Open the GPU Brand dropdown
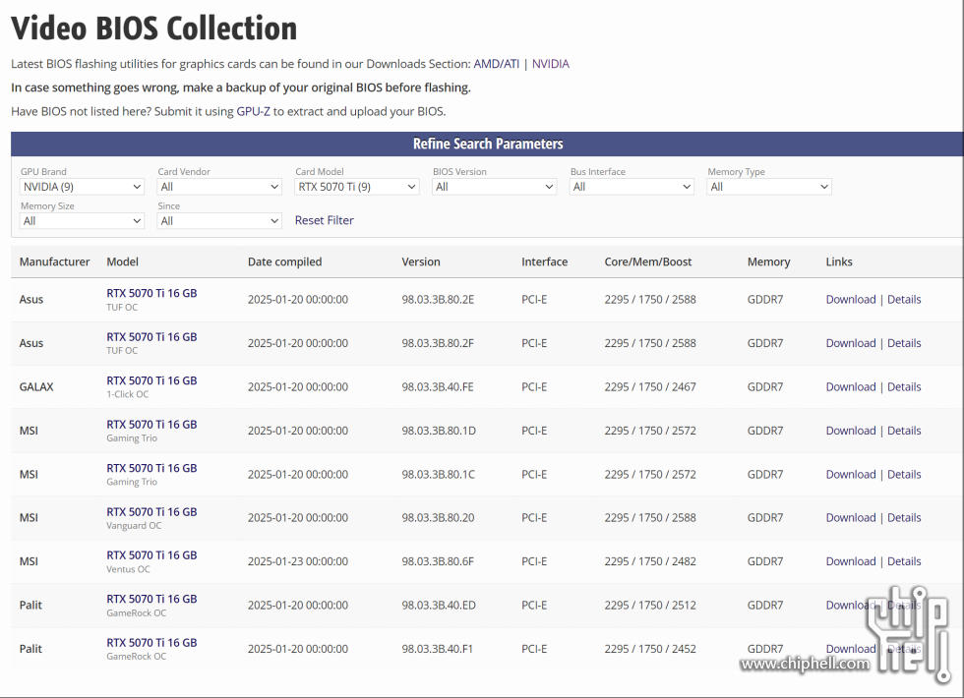The image size is (964, 698). tap(83, 187)
